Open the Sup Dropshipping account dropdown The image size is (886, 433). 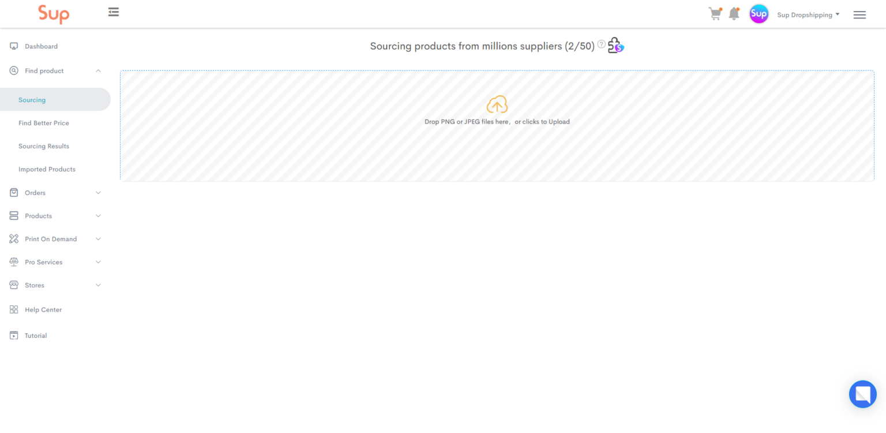click(808, 15)
